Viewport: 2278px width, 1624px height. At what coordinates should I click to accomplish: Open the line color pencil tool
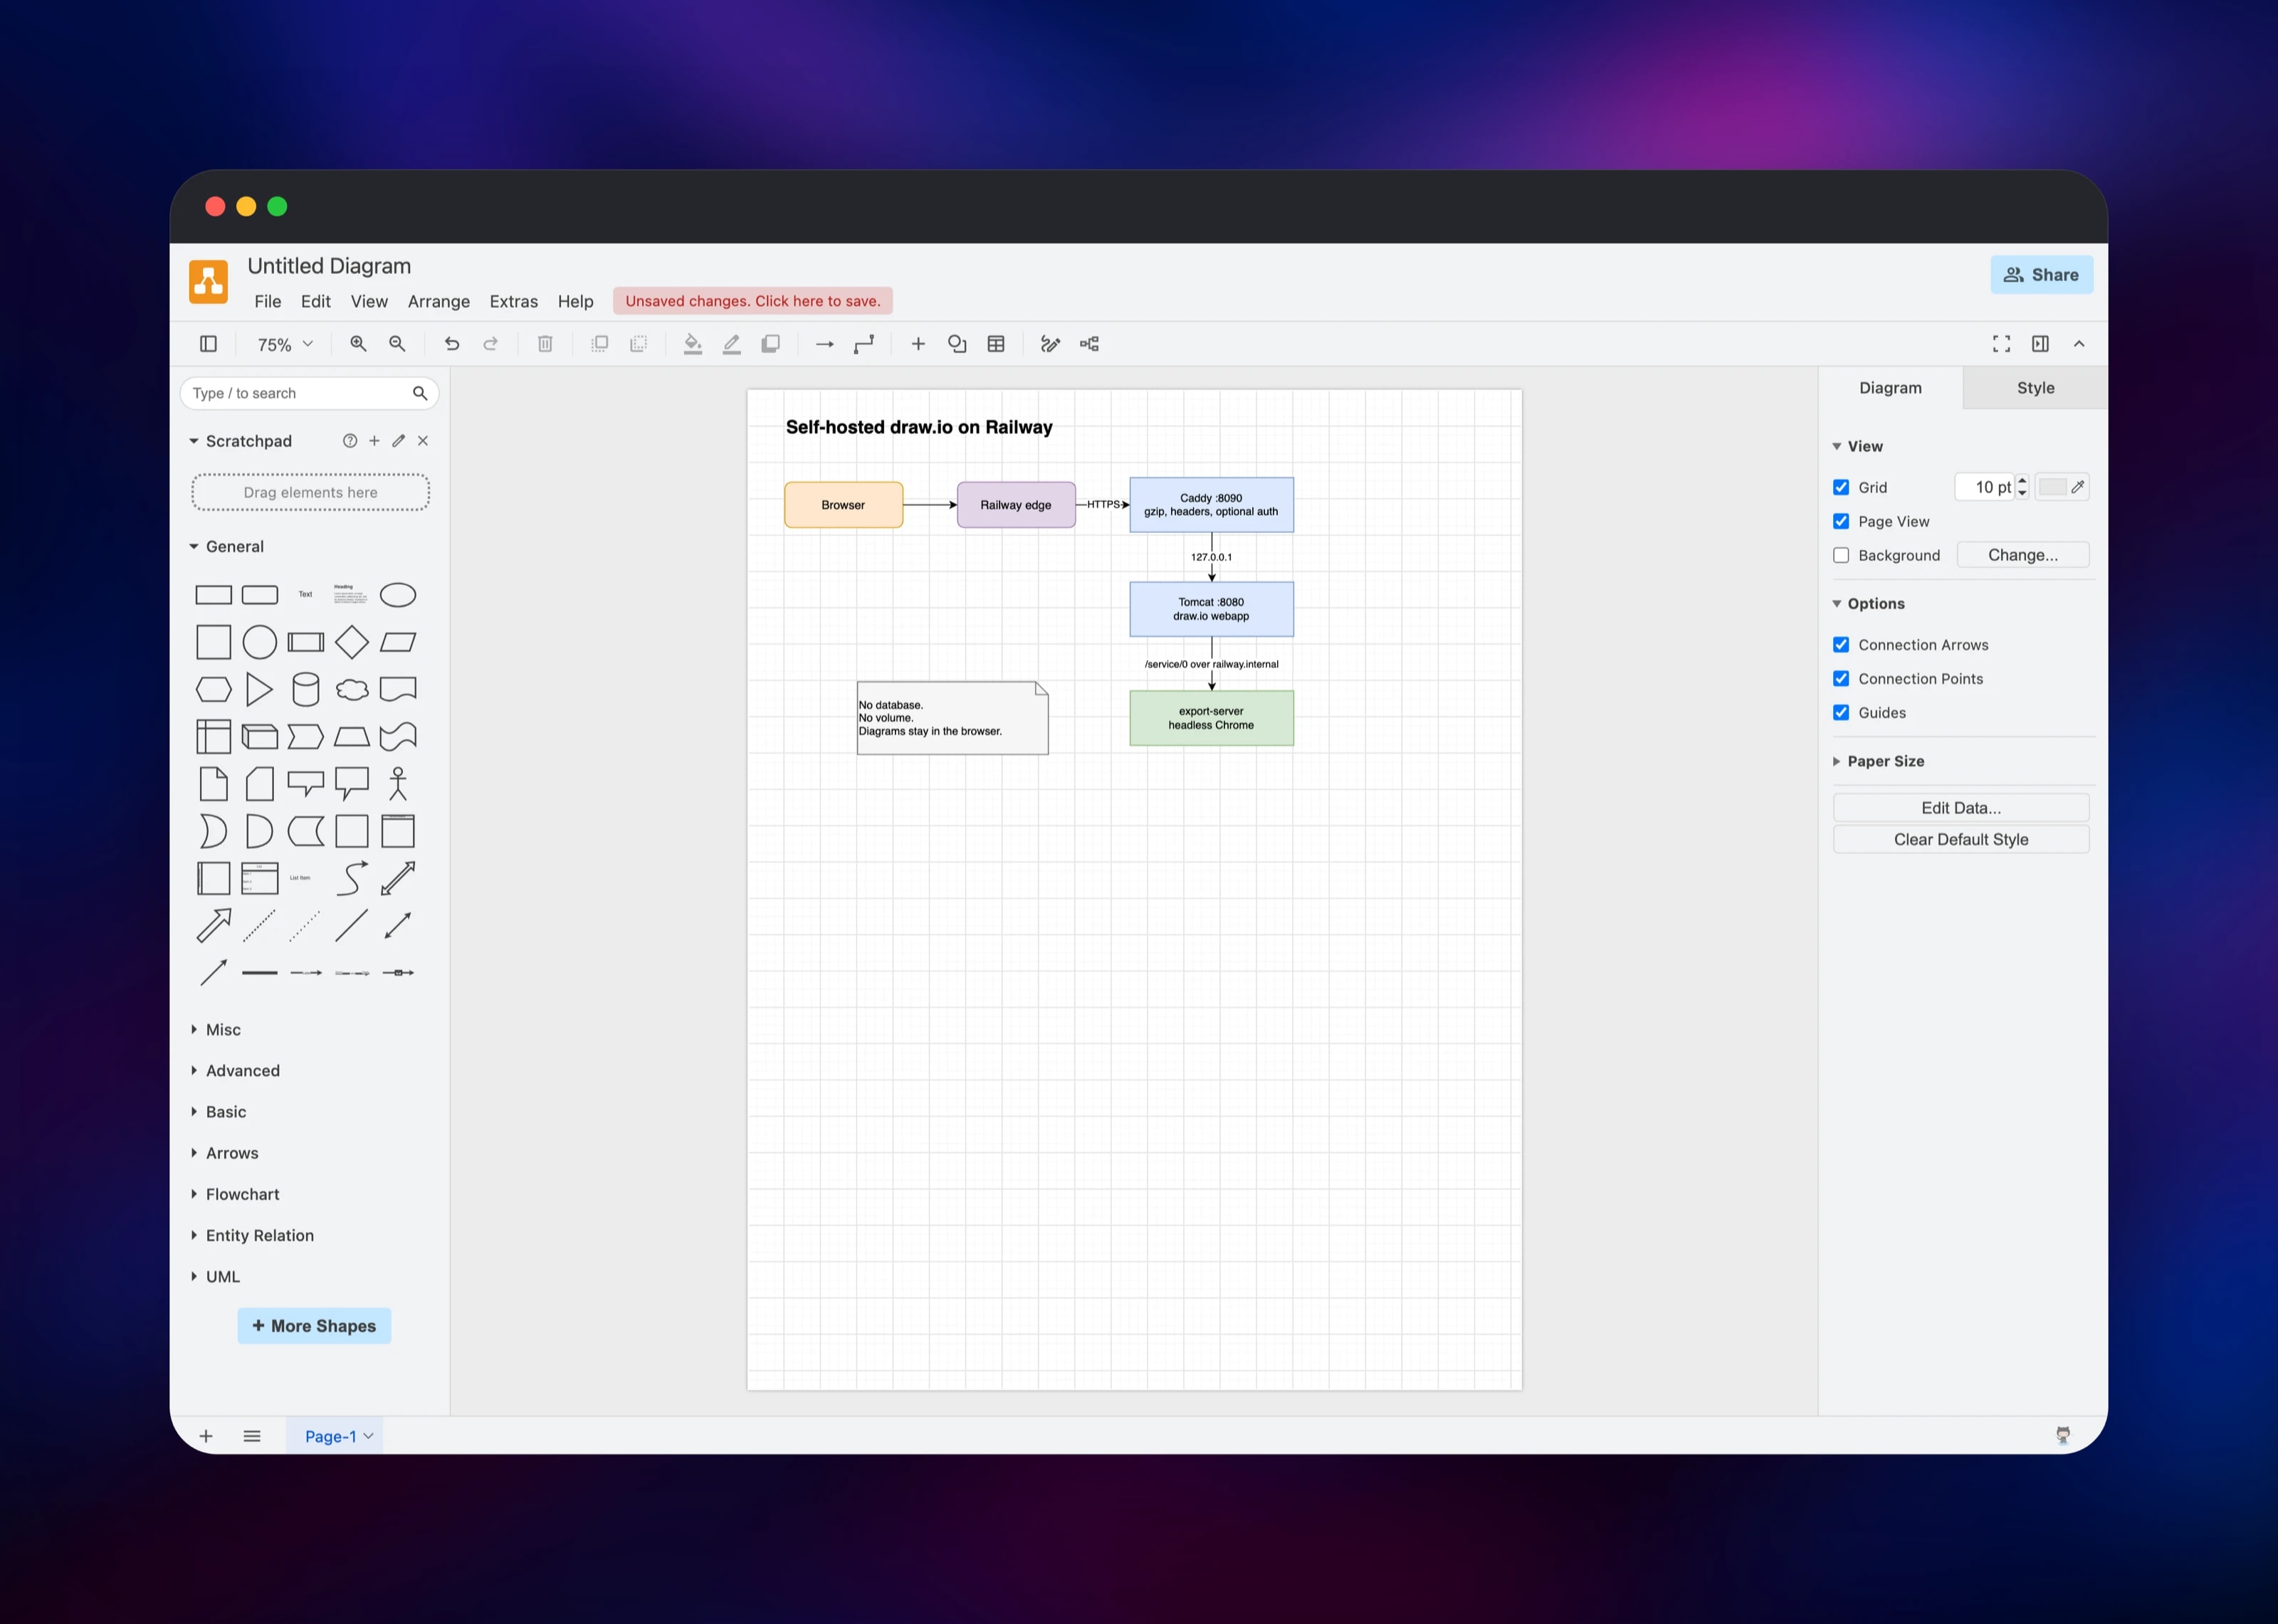click(x=732, y=344)
